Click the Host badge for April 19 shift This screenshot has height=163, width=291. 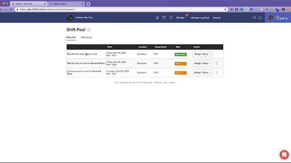point(181,63)
